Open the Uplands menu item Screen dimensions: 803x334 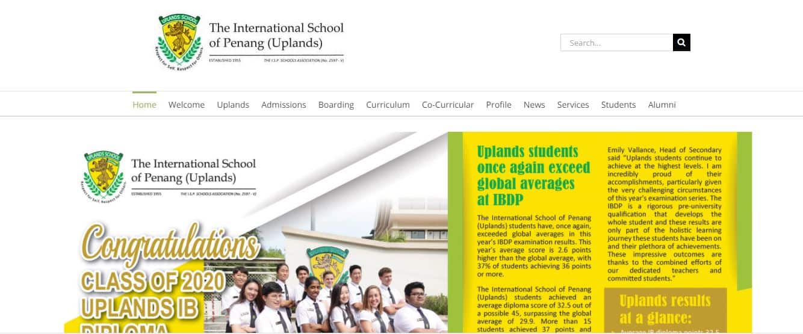point(233,105)
